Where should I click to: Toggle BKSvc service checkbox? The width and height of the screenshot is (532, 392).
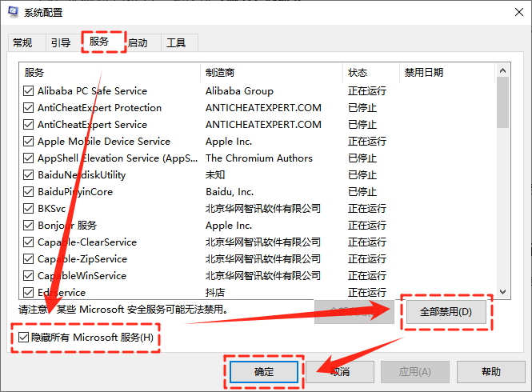coord(29,208)
